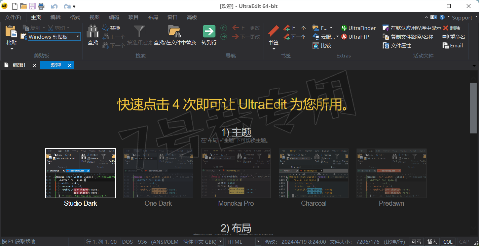Switch to the 格式 ribbon tab
The image size is (479, 246).
[x=75, y=17]
